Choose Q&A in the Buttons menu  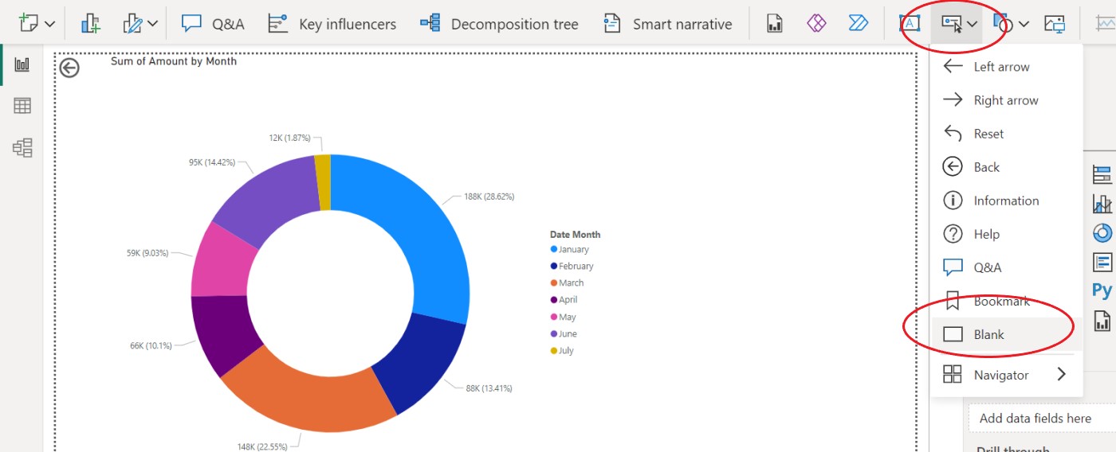tap(1006, 267)
